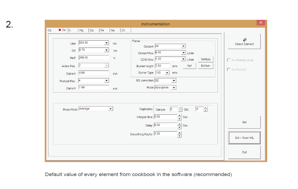The height and width of the screenshot is (189, 298).
Task: Open the Line wavelength dropdown
Action: [x=106, y=43]
